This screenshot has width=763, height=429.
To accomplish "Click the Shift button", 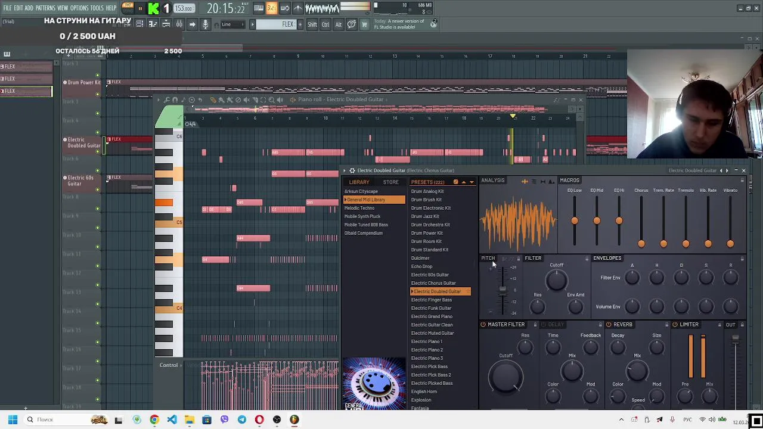I will (x=312, y=24).
